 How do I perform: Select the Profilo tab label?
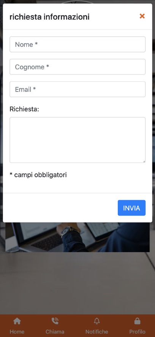(x=137, y=331)
